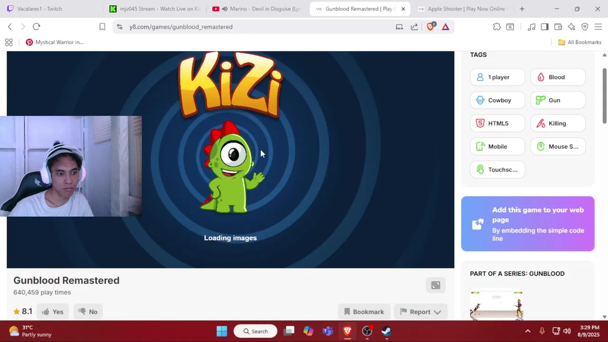Show hidden system tray icons chevron
The height and width of the screenshot is (342, 608).
pos(528,331)
